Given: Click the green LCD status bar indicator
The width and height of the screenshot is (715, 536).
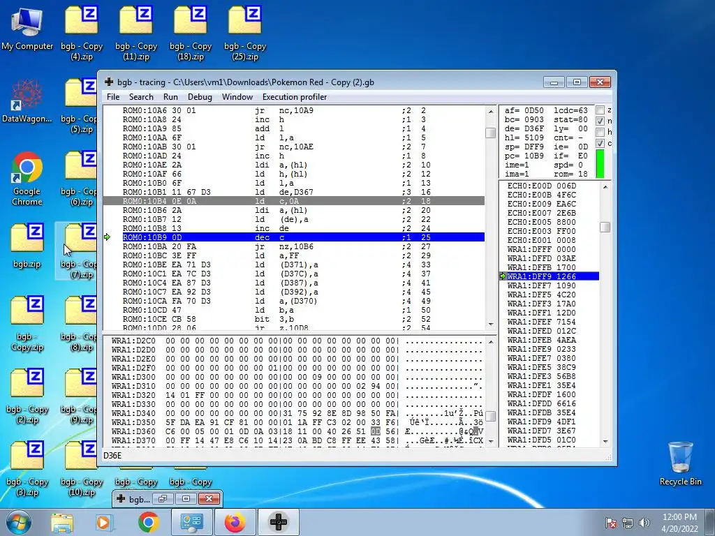Looking at the screenshot, I should coord(600,163).
